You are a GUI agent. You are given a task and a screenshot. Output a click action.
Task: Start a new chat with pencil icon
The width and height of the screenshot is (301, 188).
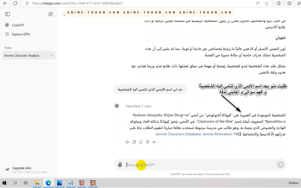tap(50, 14)
